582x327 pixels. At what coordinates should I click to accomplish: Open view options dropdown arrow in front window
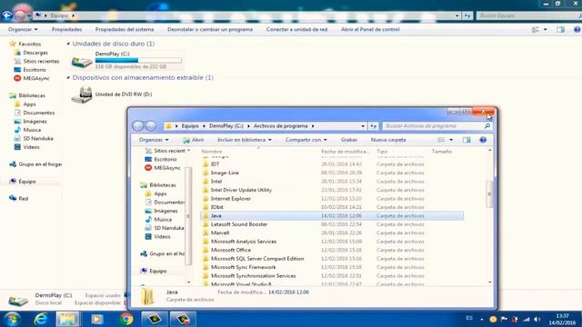pos(451,140)
